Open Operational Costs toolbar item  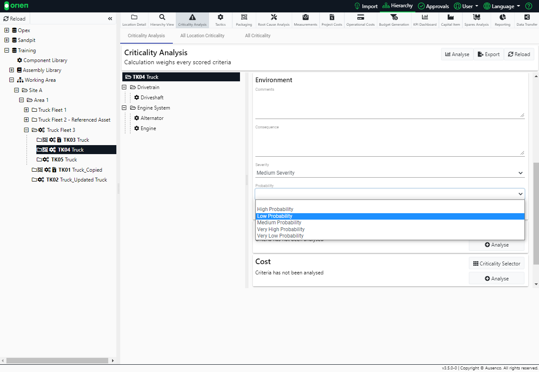[361, 20]
